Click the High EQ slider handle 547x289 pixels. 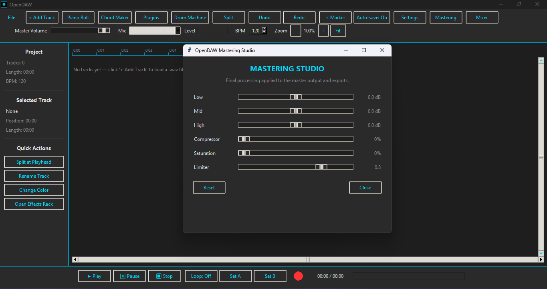[296, 125]
